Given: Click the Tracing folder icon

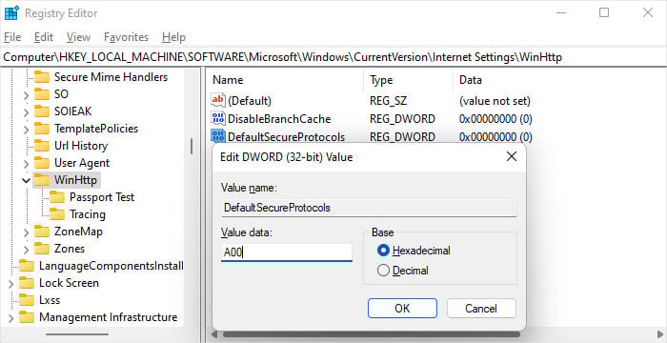Looking at the screenshot, I should pos(57,214).
